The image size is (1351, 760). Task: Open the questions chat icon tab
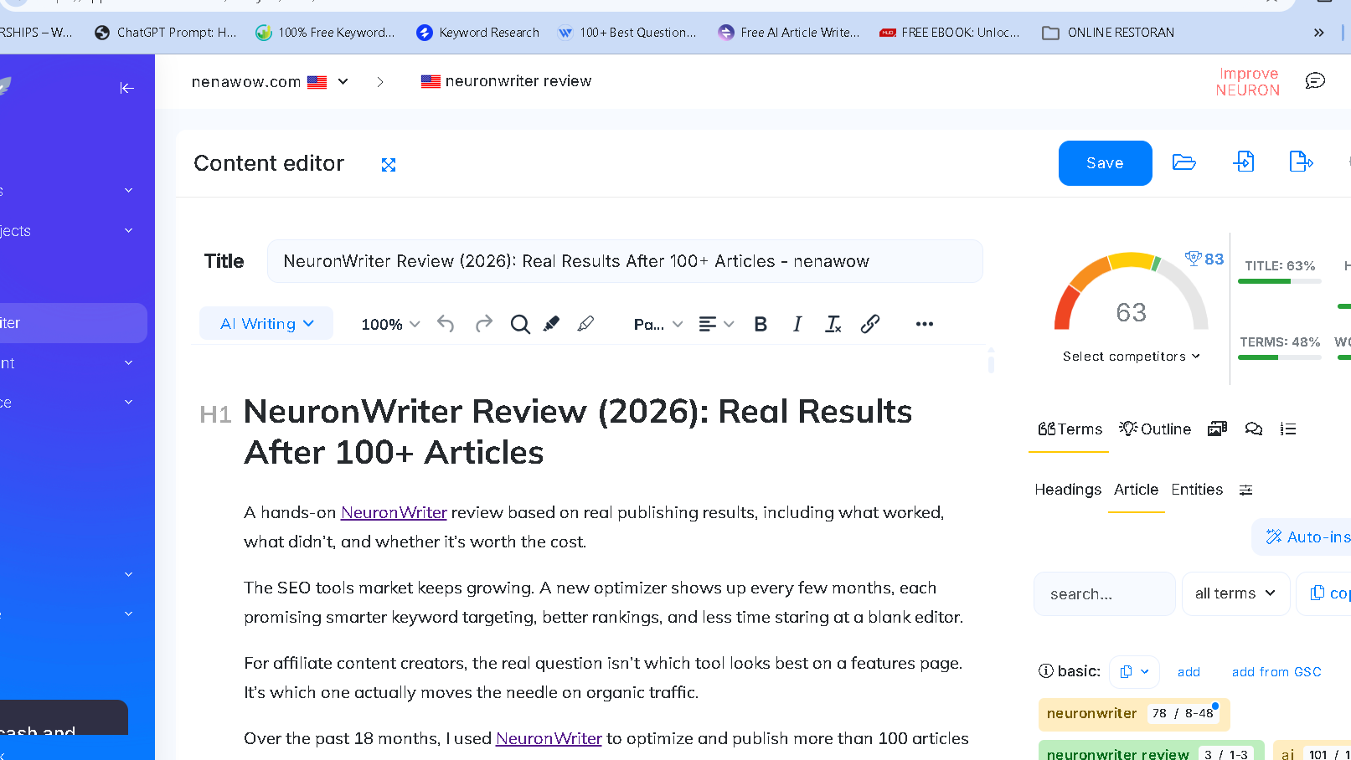point(1253,429)
